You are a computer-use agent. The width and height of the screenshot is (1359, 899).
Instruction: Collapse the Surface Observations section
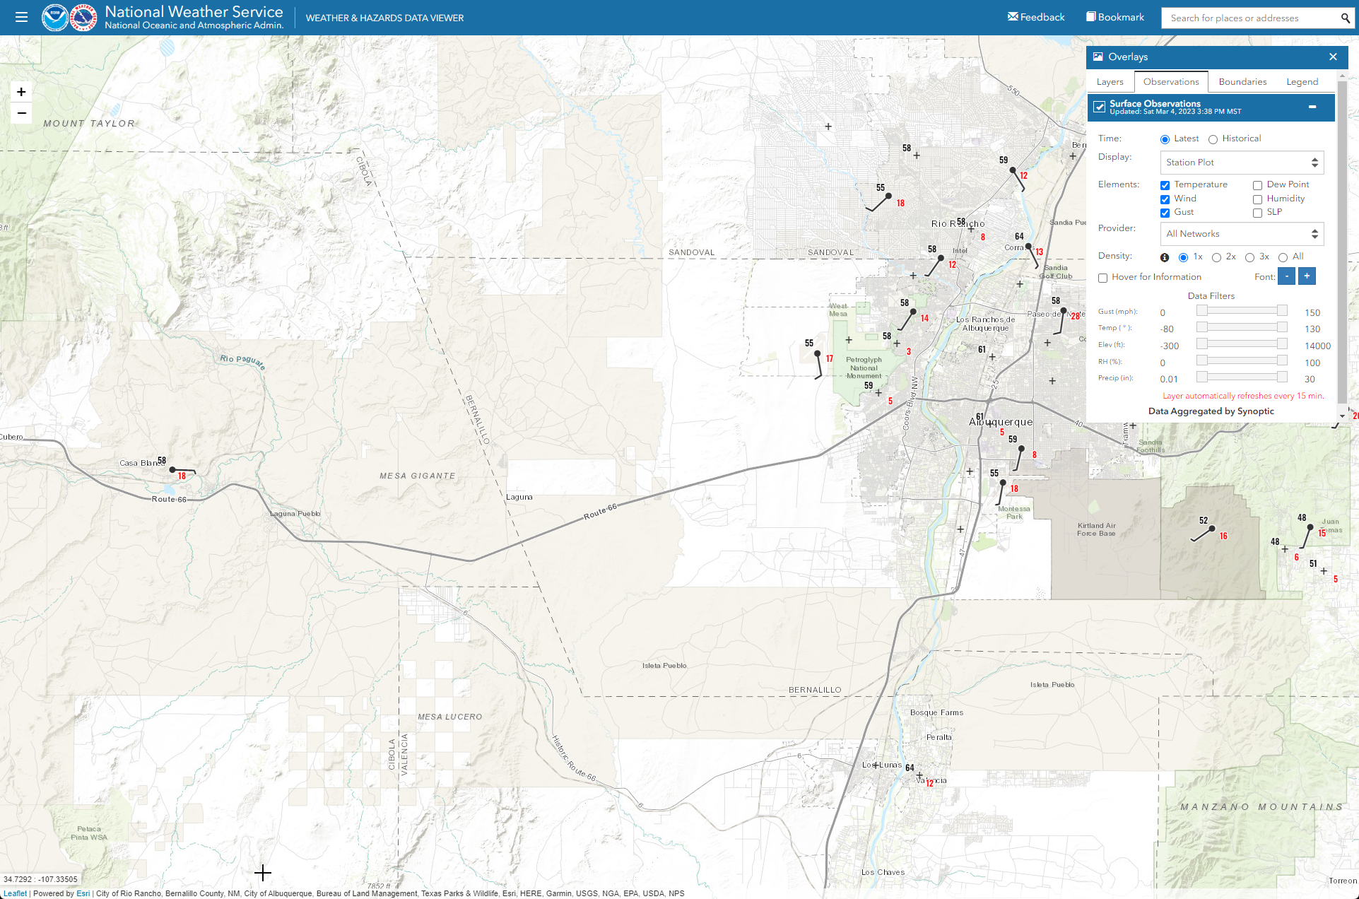(1312, 107)
